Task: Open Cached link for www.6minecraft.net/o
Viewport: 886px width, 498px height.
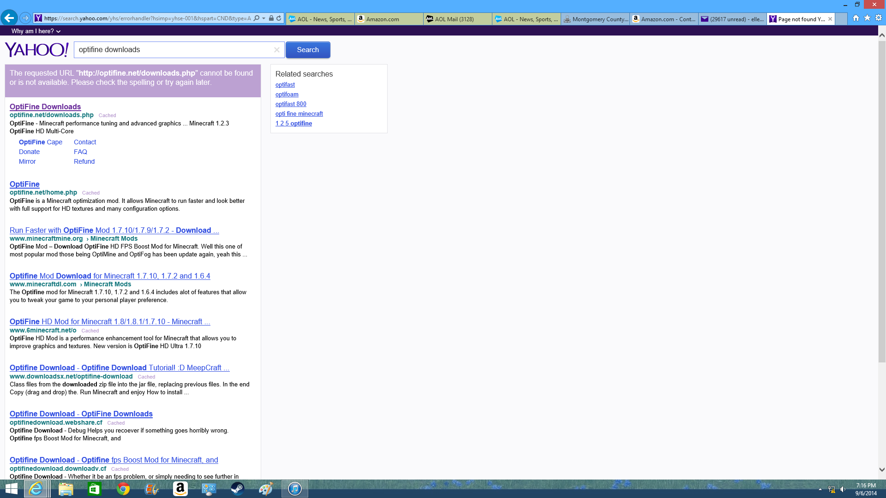Action: [x=90, y=331]
